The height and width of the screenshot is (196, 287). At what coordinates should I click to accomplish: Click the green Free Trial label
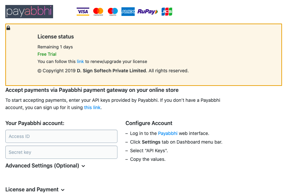[47, 54]
